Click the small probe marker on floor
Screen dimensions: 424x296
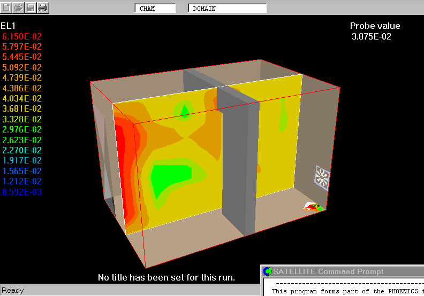312,206
